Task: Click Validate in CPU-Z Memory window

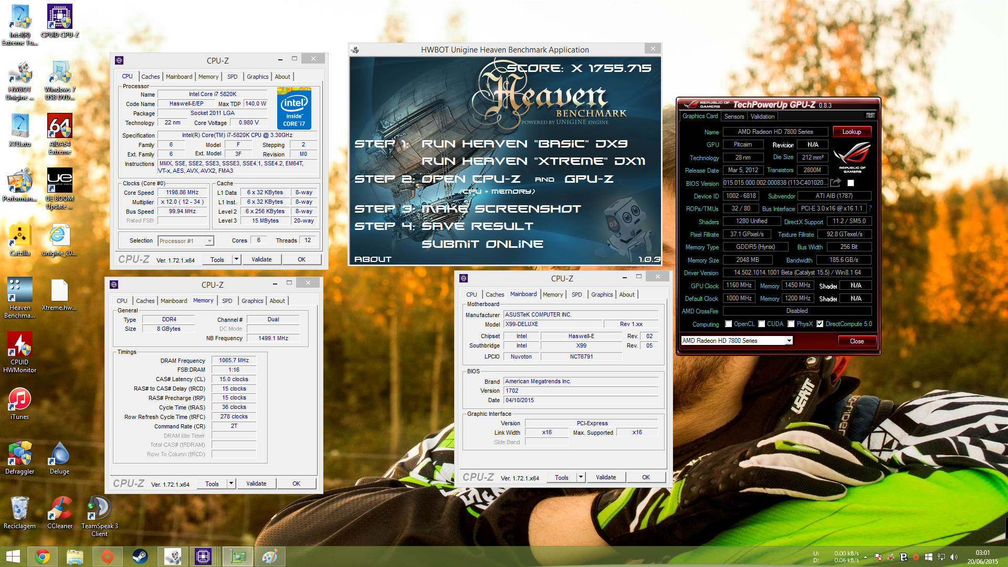Action: [x=256, y=484]
